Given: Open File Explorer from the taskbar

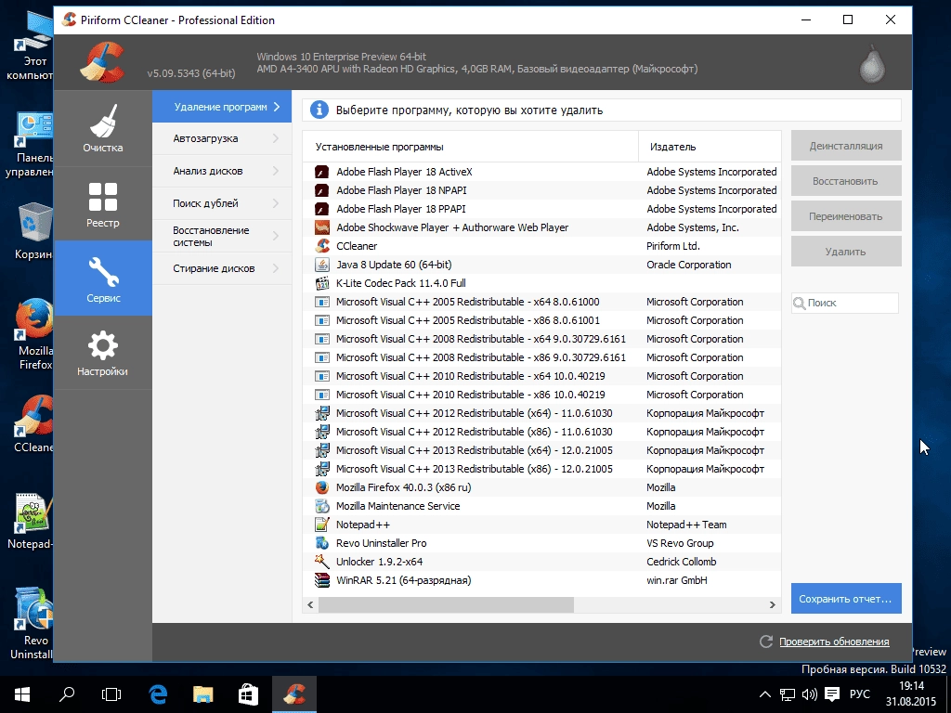Looking at the screenshot, I should [x=203, y=694].
